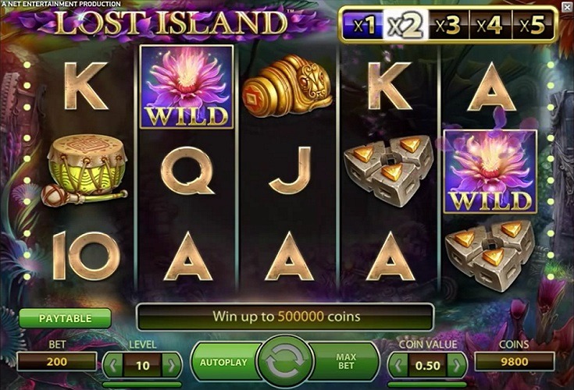Viewport: 574px width, 390px height.
Task: Open the Paytable
Action: pyautogui.click(x=65, y=318)
